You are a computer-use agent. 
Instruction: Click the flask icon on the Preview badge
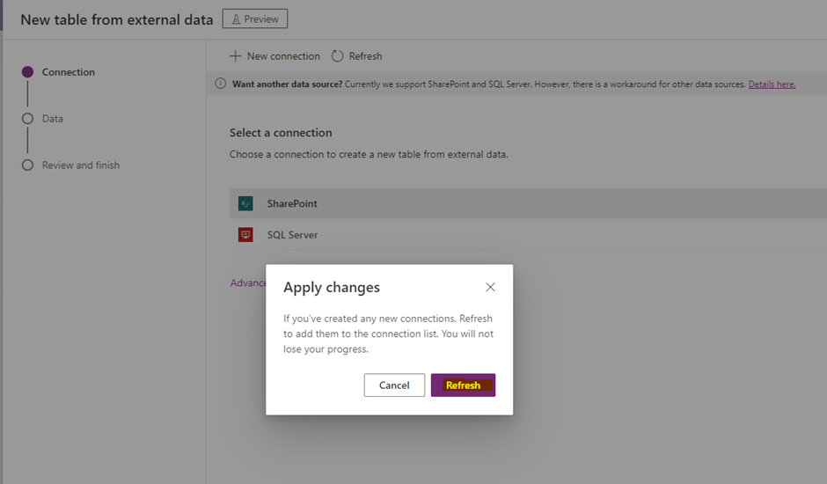coord(236,18)
